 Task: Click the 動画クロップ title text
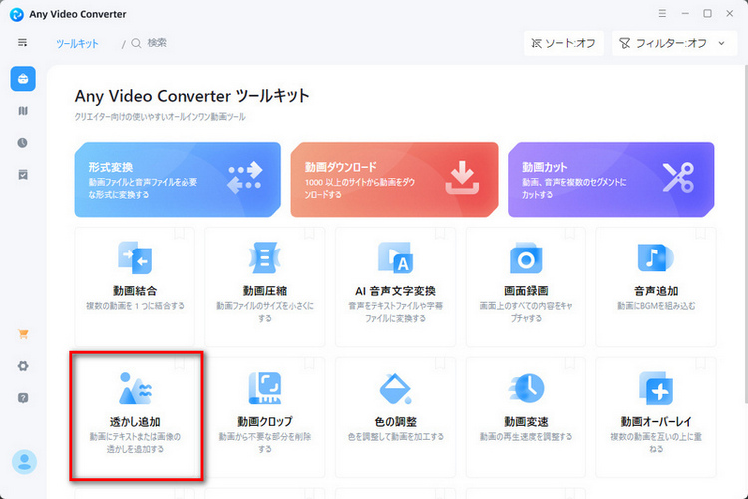click(264, 422)
